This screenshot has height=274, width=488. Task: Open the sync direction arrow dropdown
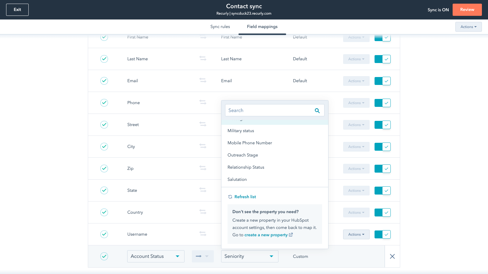[203, 256]
